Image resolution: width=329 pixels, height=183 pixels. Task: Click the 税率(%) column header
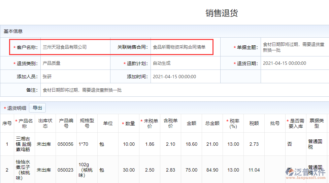pos(233,124)
